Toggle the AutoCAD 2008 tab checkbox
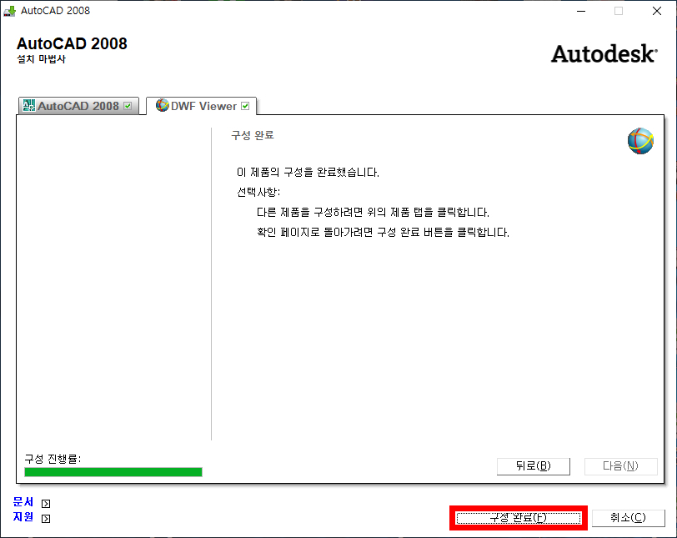677x538 pixels. (128, 106)
